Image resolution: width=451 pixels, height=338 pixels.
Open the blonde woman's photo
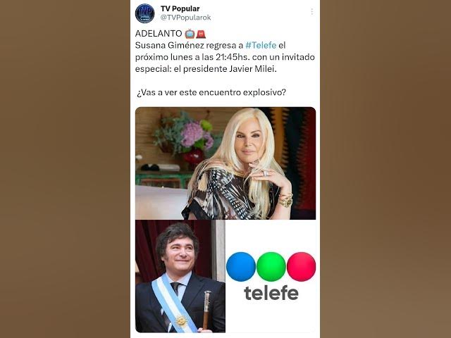225,163
